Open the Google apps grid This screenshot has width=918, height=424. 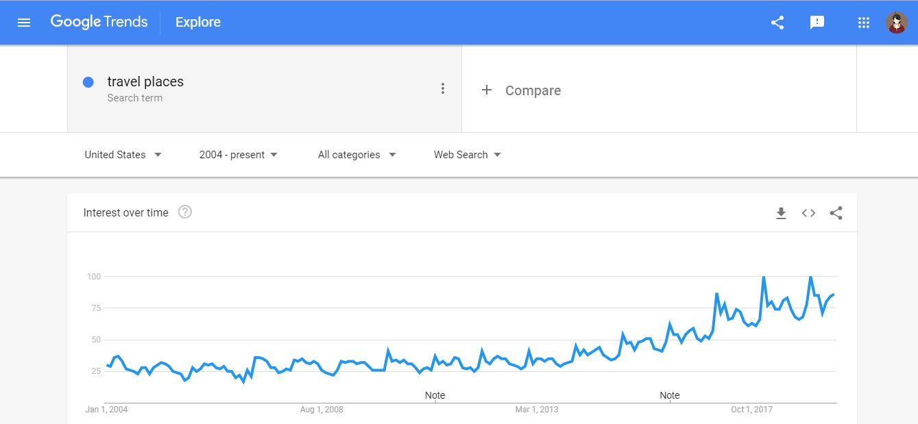point(864,23)
